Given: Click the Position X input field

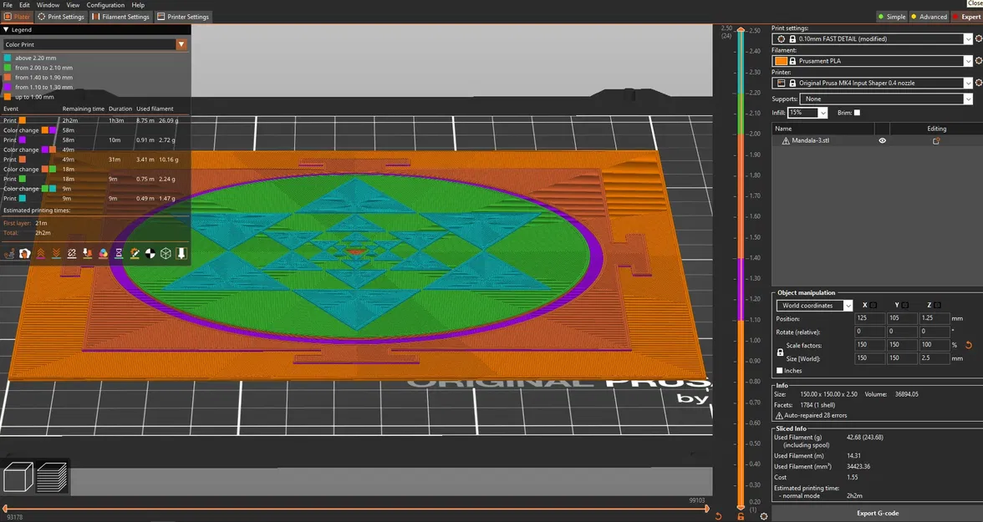Looking at the screenshot, I should pos(869,318).
